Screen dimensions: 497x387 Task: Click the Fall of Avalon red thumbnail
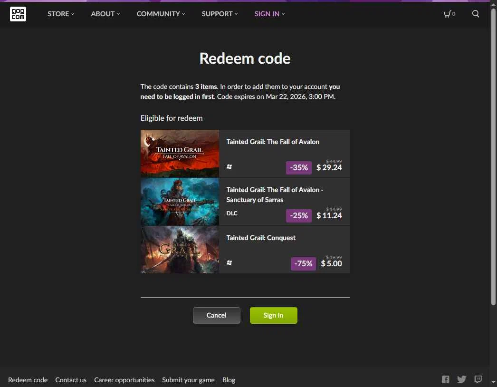(180, 154)
